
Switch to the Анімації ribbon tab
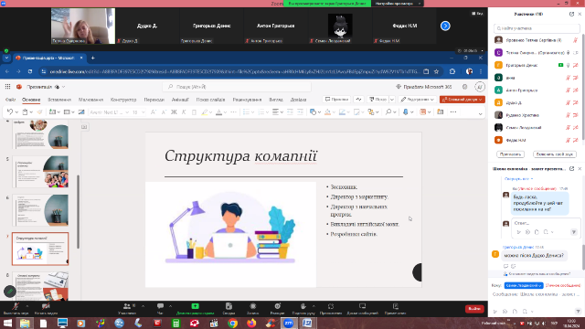[180, 100]
